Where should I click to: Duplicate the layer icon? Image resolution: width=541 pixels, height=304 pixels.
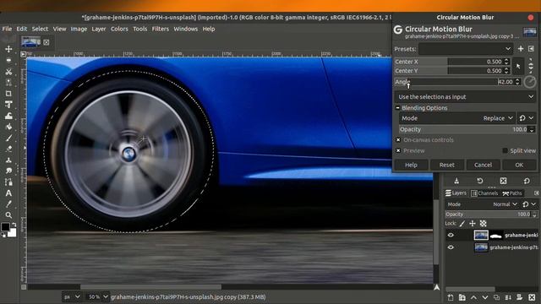496,297
